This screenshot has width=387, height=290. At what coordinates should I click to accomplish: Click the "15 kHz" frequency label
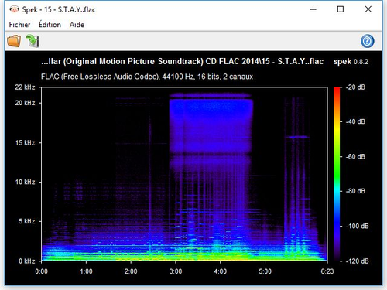point(25,142)
